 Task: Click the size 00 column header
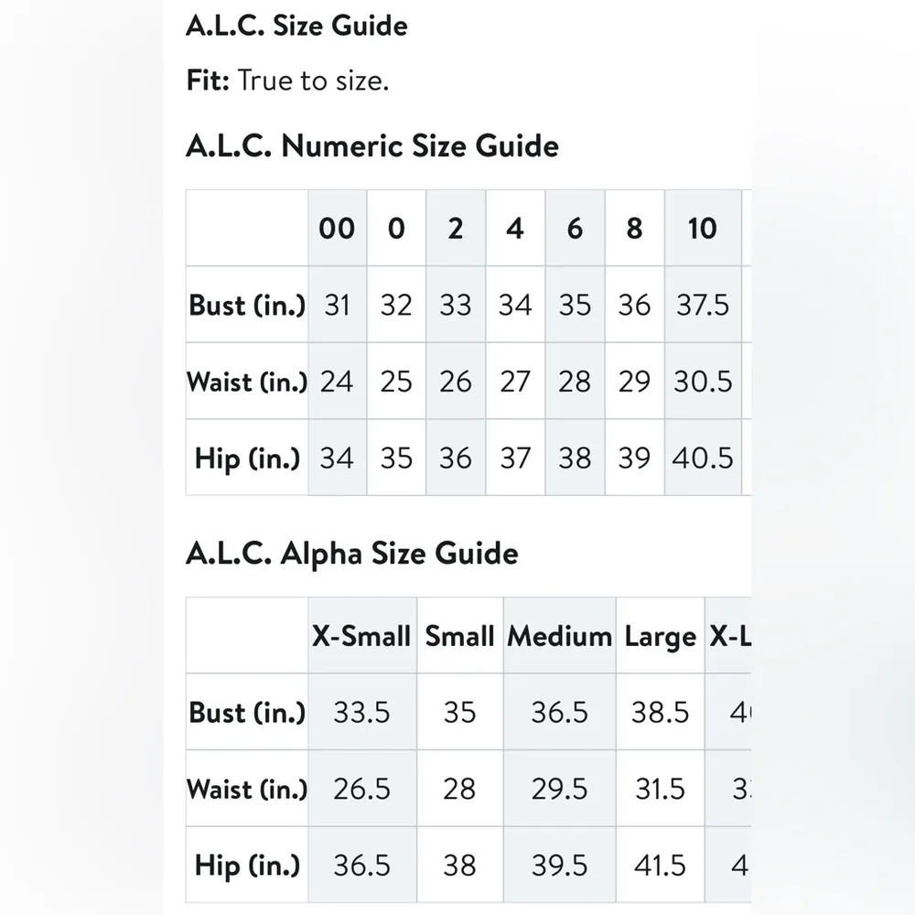337,229
